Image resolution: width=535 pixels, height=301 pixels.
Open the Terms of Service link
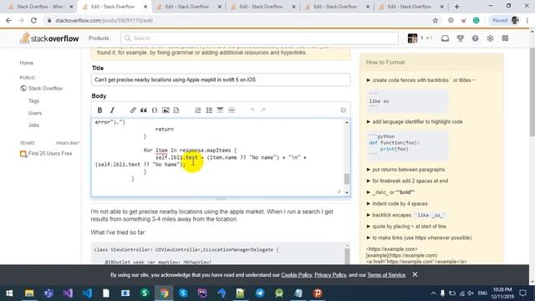click(x=386, y=275)
